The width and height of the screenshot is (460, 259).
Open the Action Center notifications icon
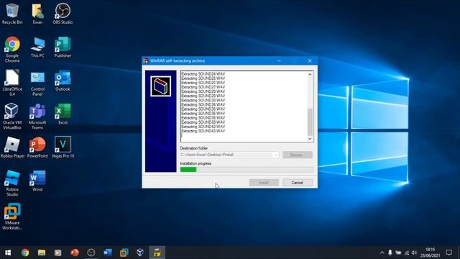[448, 253]
